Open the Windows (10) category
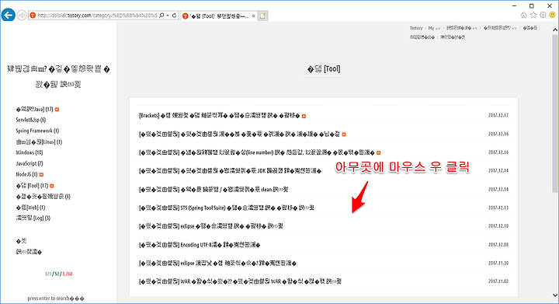559x304 pixels. point(30,152)
